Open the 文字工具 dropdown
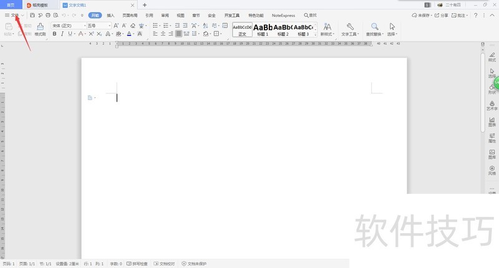Image resolution: width=499 pixels, height=268 pixels. click(x=350, y=29)
